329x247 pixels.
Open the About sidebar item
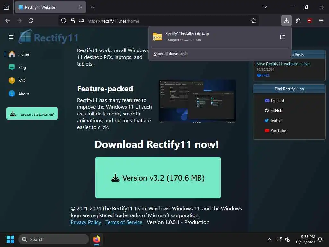point(23,94)
